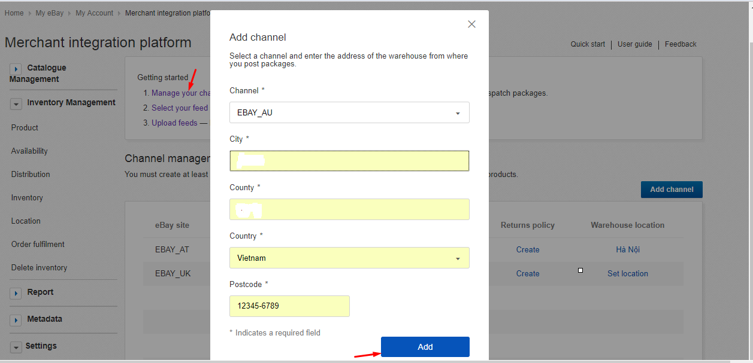Viewport: 753px width, 363px height.
Task: Click the Add channel button on the page
Action: pyautogui.click(x=672, y=189)
